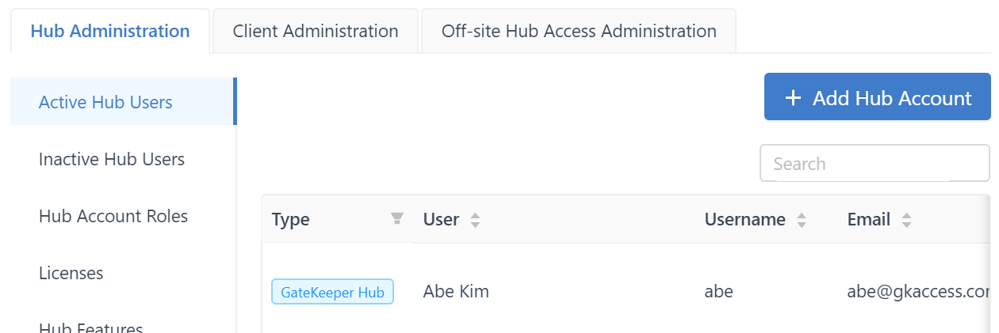Select the Off-site Hub Access Administration tab

579,32
